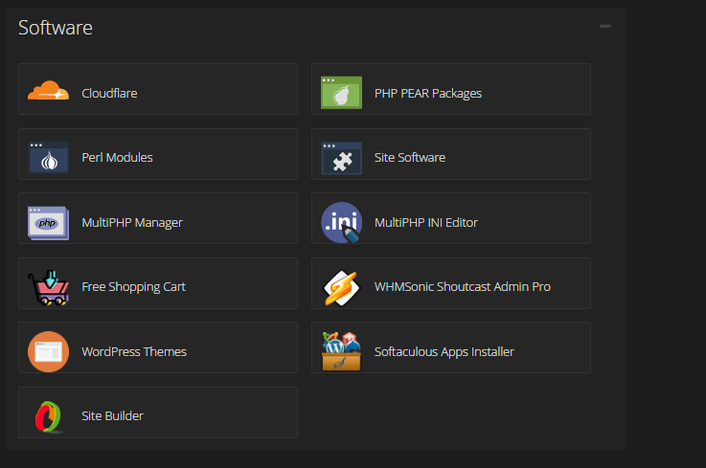Click the orange Cloudflare cloud icon
Viewport: 706px width, 468px height.
48,91
